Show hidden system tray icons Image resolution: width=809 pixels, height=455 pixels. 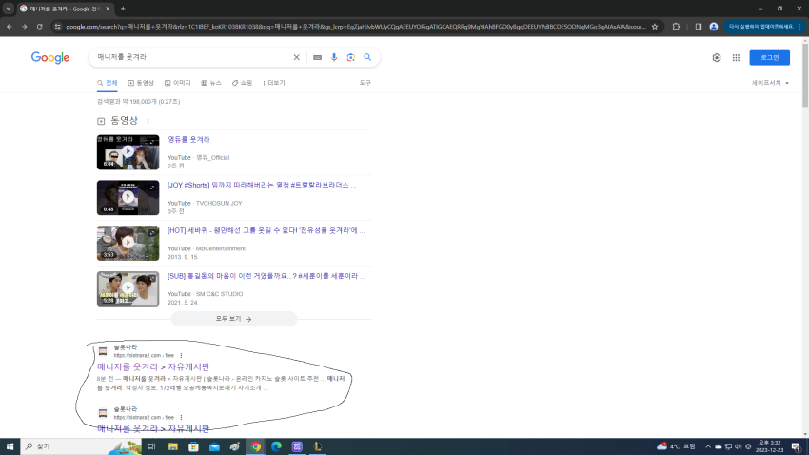click(x=708, y=446)
